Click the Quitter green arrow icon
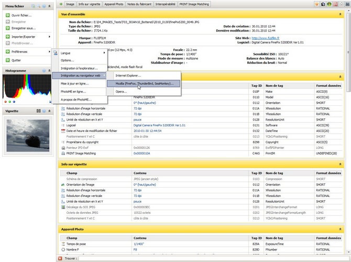The height and width of the screenshot is (262, 351). [x=8, y=60]
